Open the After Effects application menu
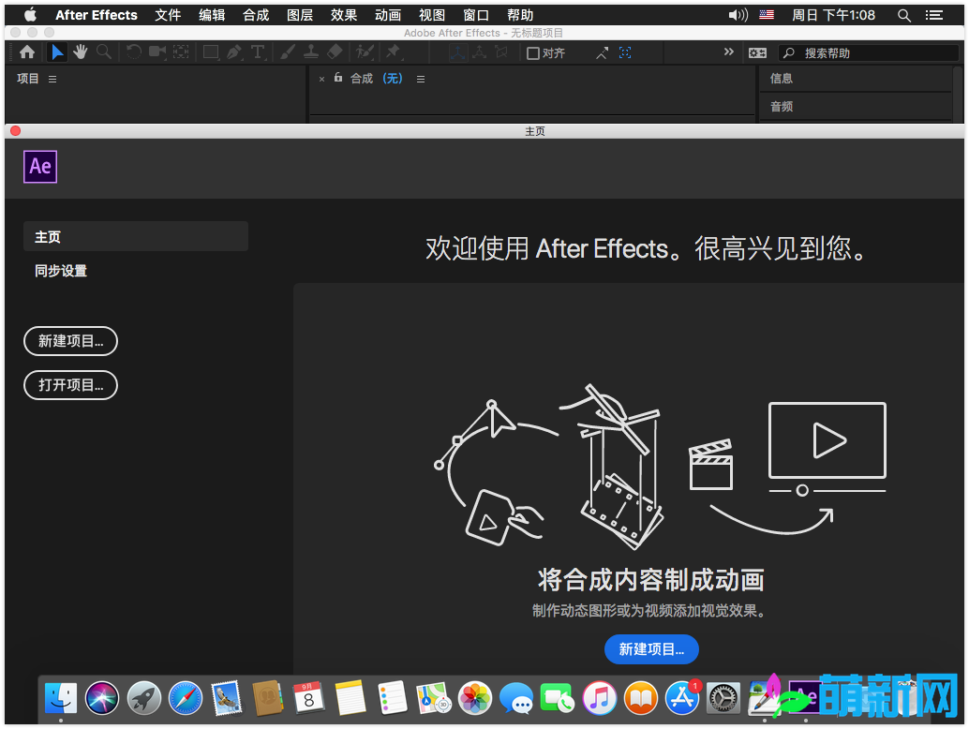This screenshot has height=729, width=969. click(x=97, y=15)
